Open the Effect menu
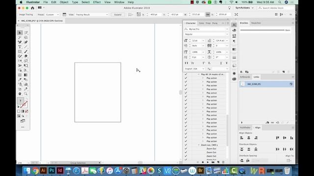The width and height of the screenshot is (314, 176). [97, 2]
